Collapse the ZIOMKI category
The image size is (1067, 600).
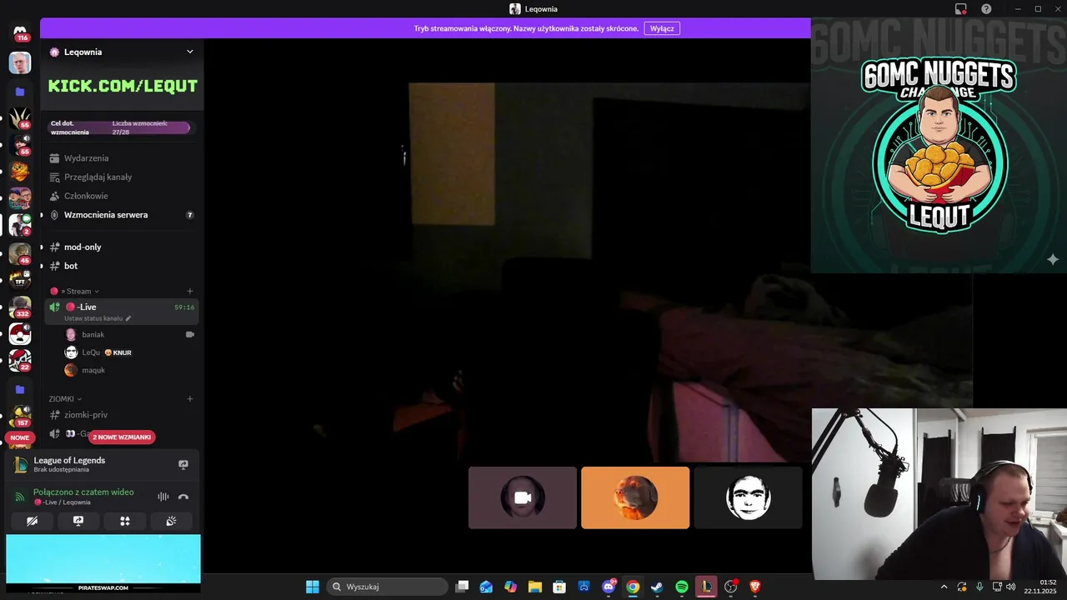tap(65, 399)
